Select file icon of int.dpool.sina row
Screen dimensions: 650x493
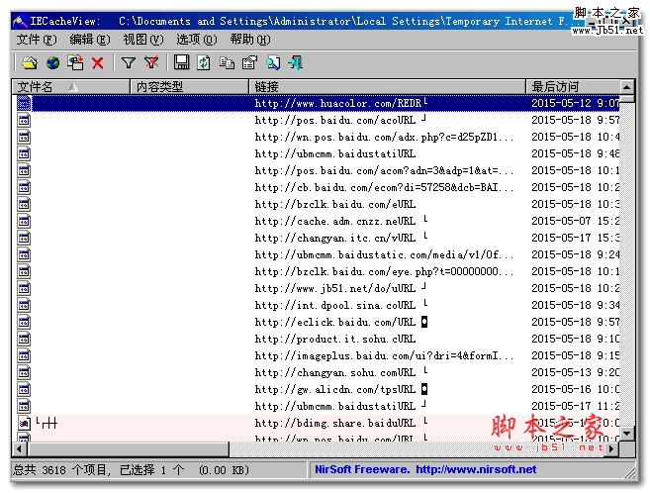pyautogui.click(x=24, y=305)
